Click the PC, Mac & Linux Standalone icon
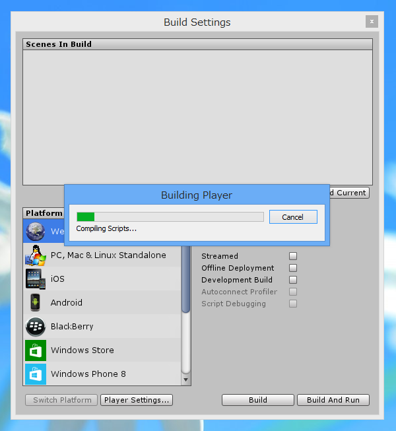Image resolution: width=396 pixels, height=431 pixels. (x=36, y=255)
